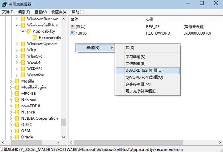Choose 可扩充字符串值(E) from the submenu
The width and height of the screenshot is (223, 152).
pyautogui.click(x=148, y=91)
